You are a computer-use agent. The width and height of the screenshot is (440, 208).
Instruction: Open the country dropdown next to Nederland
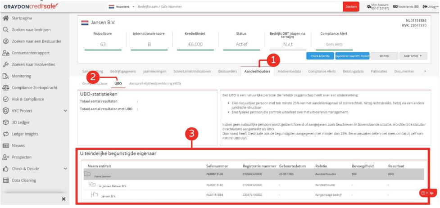[x=134, y=7]
